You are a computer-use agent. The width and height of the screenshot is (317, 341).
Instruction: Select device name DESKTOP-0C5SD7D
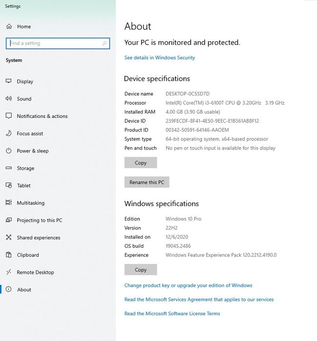coord(187,94)
